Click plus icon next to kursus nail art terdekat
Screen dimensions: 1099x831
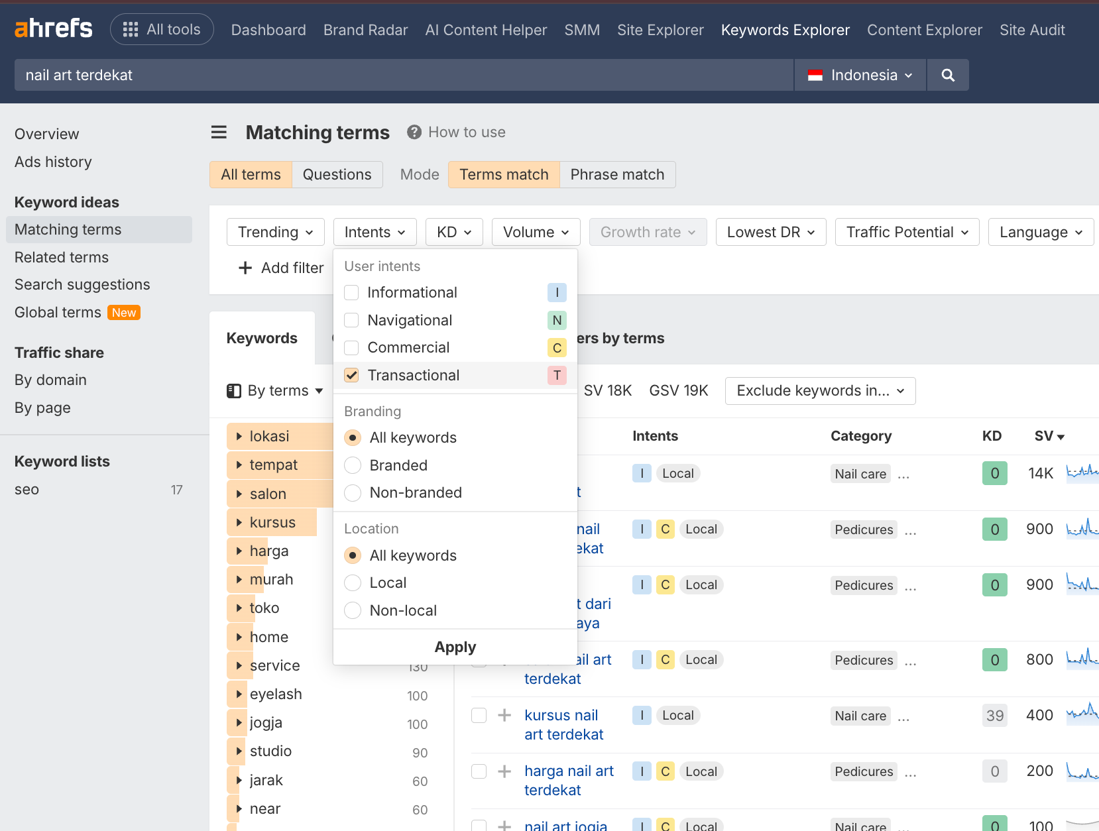[x=504, y=715]
